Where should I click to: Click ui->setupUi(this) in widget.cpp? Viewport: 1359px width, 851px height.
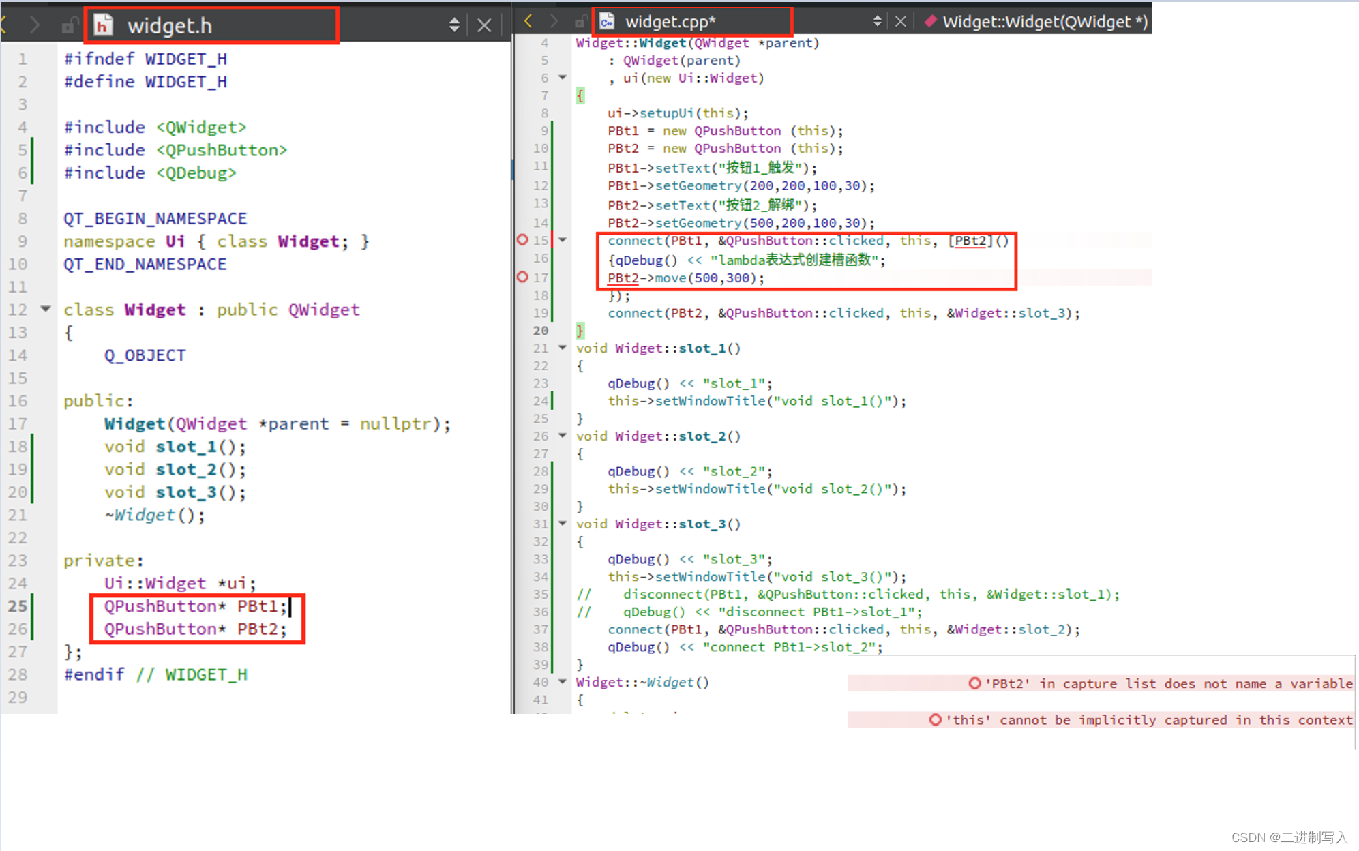[678, 113]
